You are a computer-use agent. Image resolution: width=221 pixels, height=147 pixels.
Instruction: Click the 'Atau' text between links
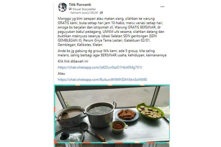click(61, 73)
